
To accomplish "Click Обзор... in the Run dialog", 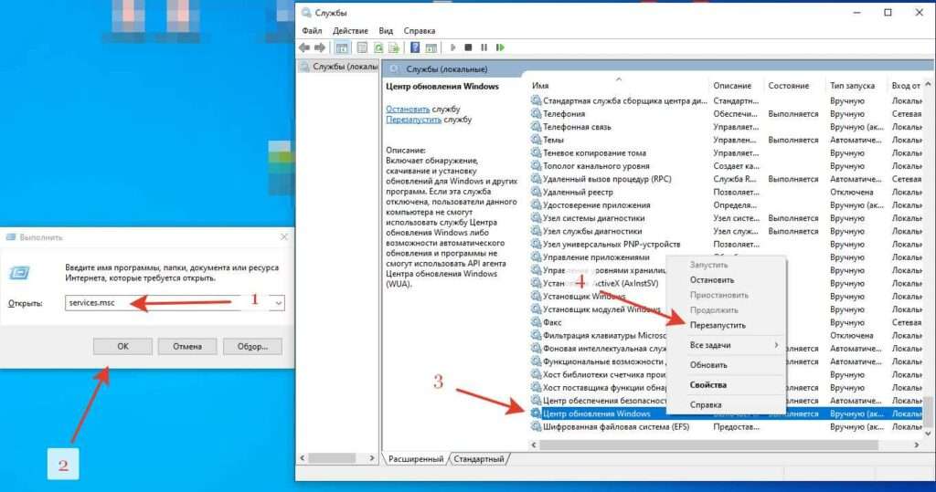I will 252,346.
